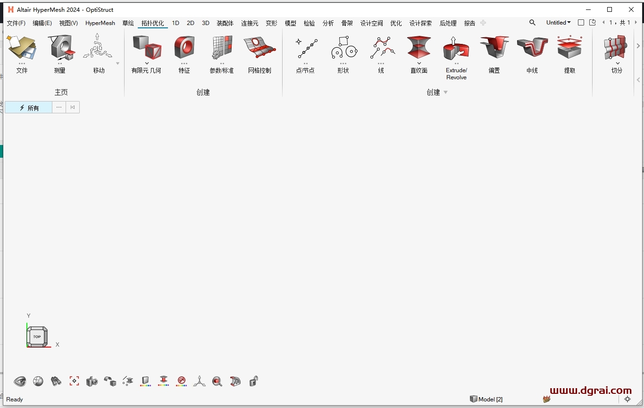Click the TOP view cube
The height and width of the screenshot is (408, 644).
[37, 337]
